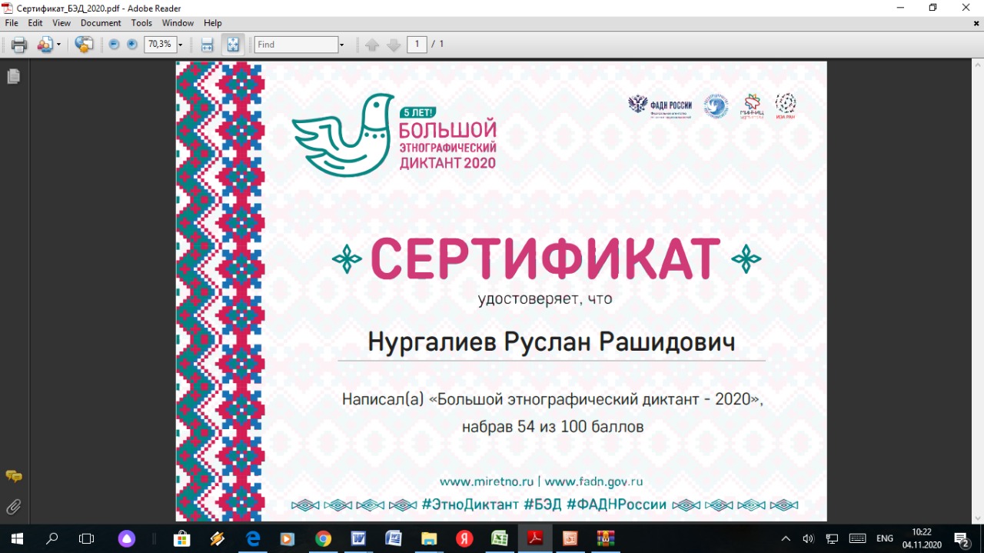The image size is (984, 553).
Task: Toggle the ENG input language indicator
Action: (x=885, y=538)
